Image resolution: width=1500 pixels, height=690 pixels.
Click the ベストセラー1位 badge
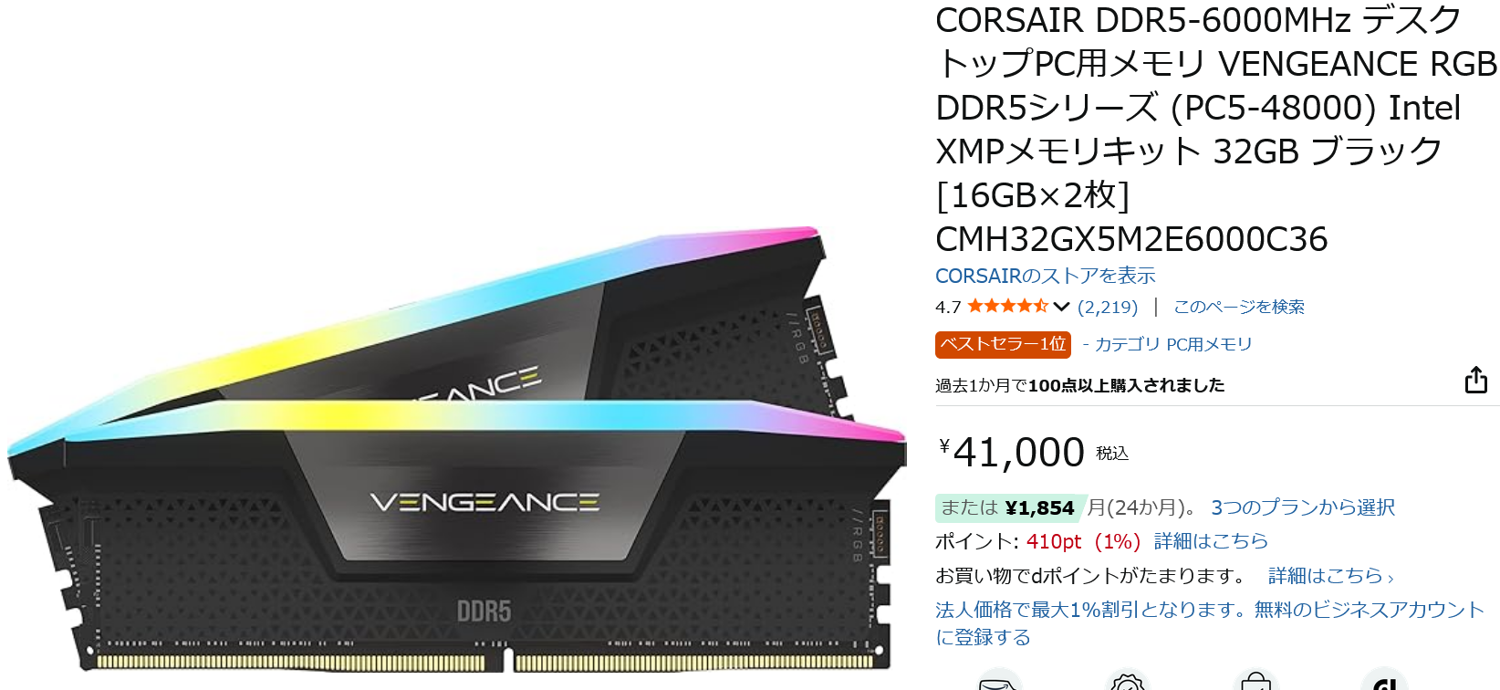point(1003,344)
